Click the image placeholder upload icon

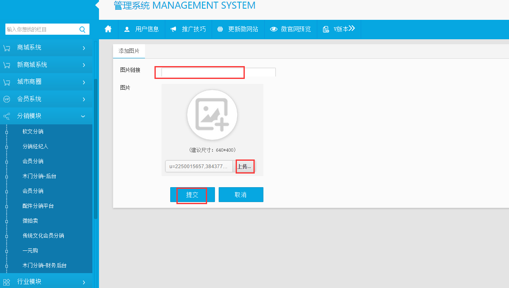point(212,114)
